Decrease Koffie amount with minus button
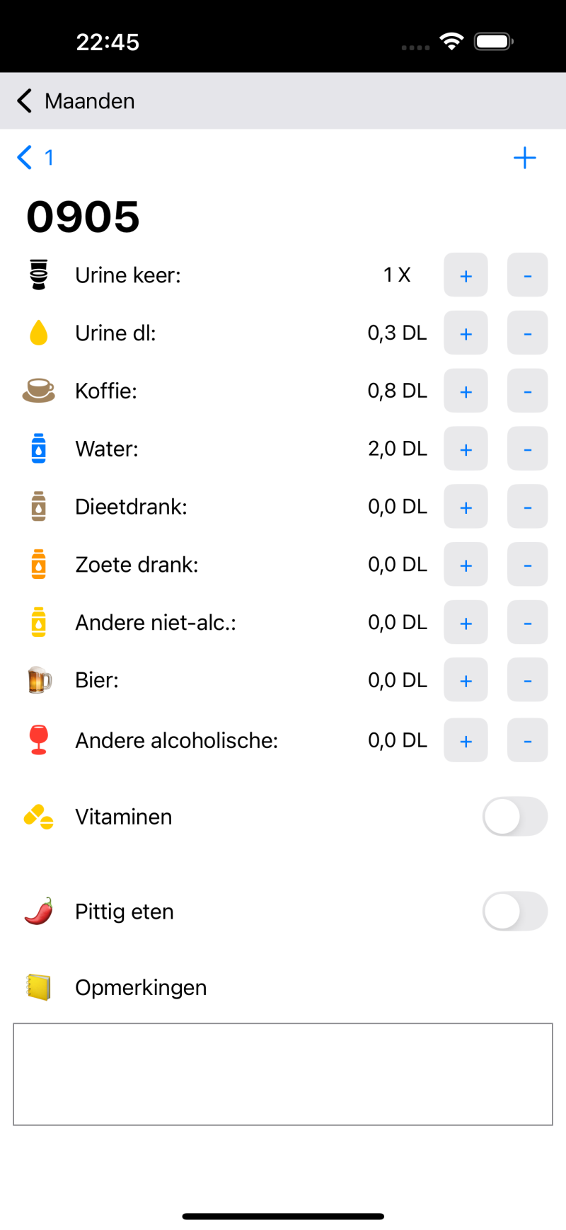The height and width of the screenshot is (1230, 566). [527, 391]
